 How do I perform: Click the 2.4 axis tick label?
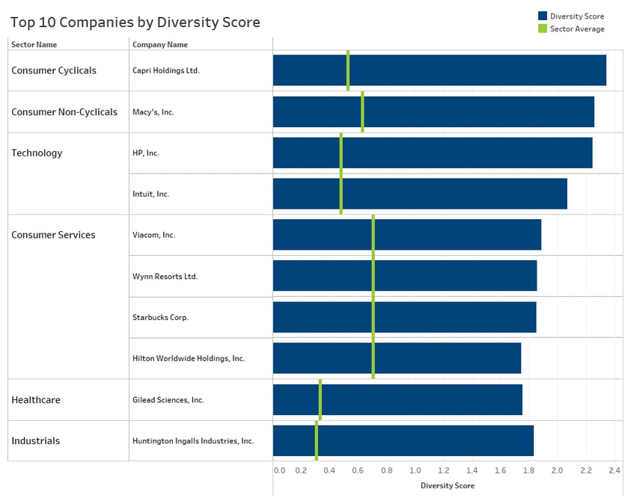615,470
